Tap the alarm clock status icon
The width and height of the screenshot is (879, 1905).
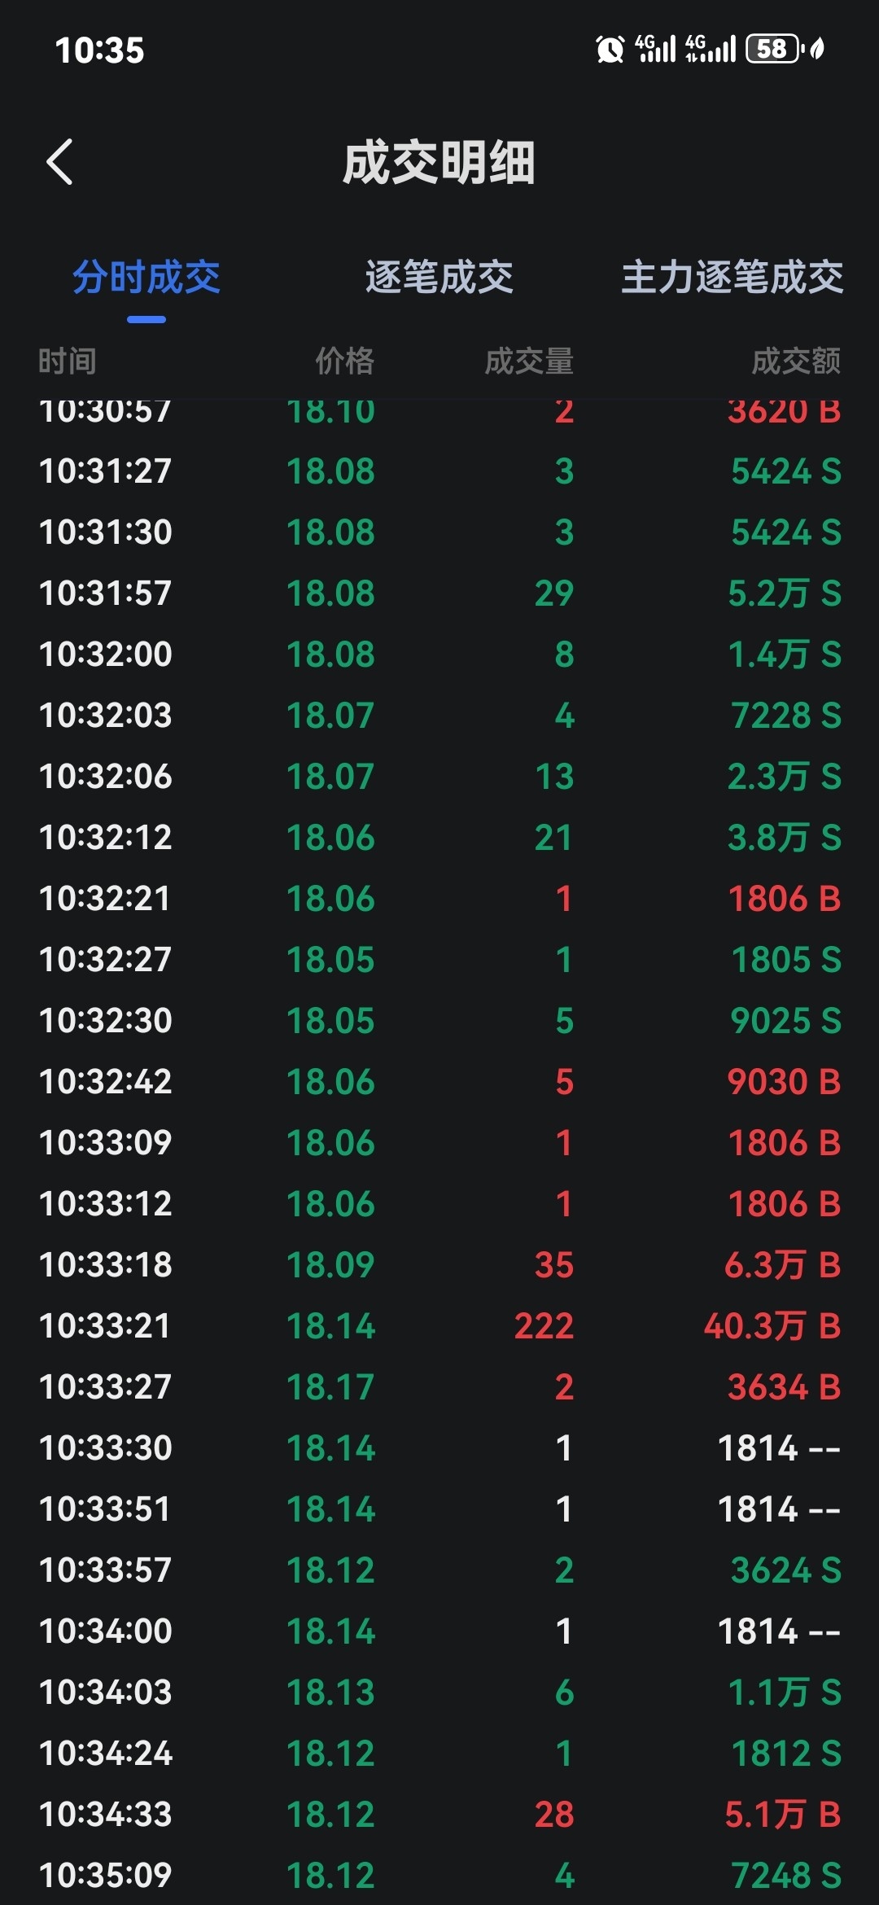pyautogui.click(x=610, y=50)
